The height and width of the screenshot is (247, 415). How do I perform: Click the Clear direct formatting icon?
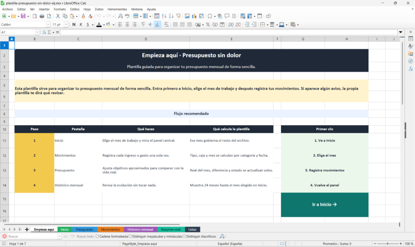90,16
